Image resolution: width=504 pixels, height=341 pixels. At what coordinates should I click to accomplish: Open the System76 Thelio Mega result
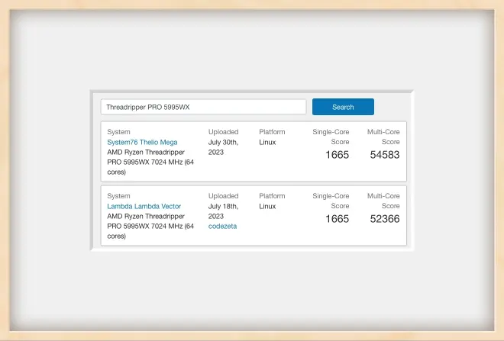tap(142, 142)
